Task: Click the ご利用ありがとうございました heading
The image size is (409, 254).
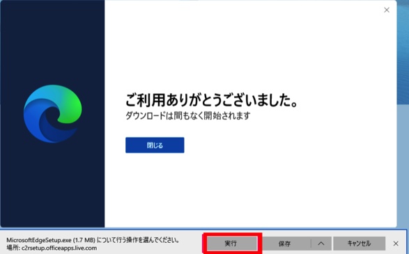Action: pyautogui.click(x=212, y=100)
